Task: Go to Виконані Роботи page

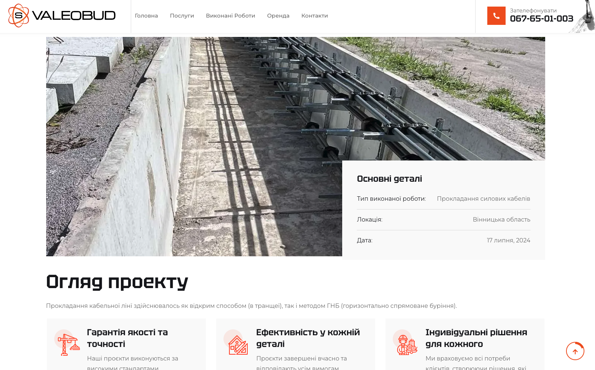Action: tap(230, 16)
